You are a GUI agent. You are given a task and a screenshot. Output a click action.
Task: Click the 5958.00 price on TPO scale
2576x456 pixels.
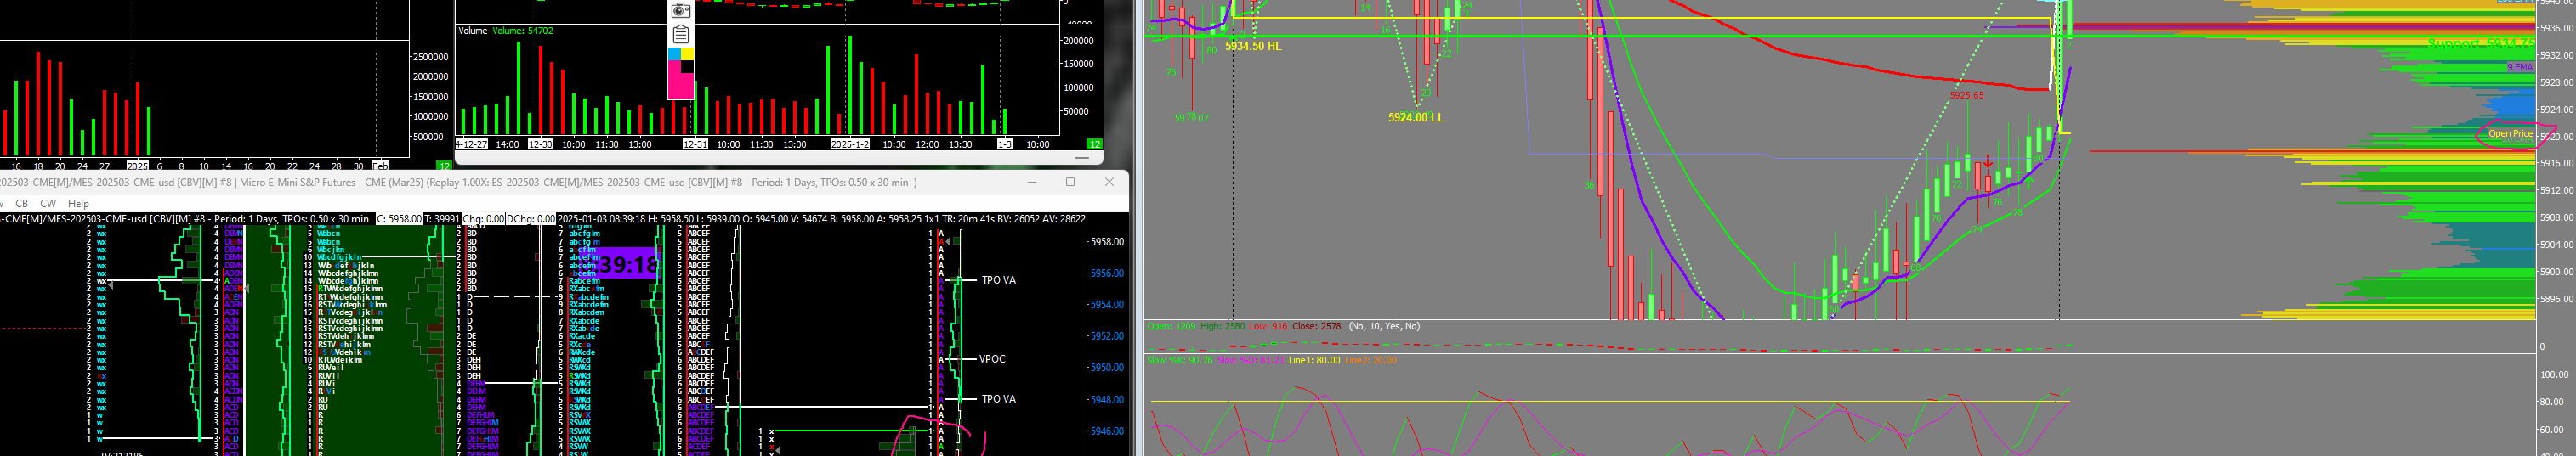tap(1107, 241)
